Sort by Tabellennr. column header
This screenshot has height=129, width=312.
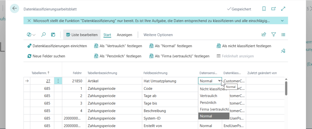41,73
